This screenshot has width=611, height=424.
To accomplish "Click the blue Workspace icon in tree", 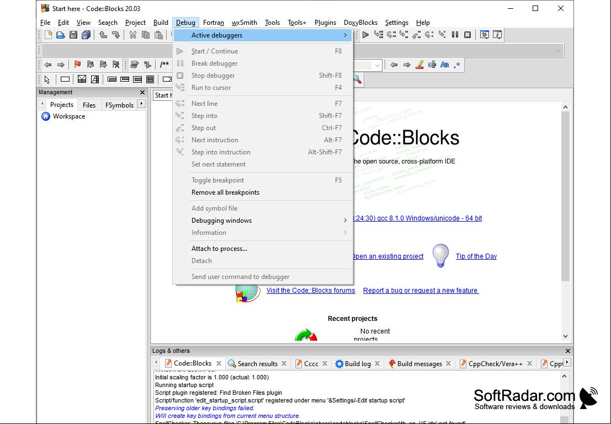I will click(46, 116).
